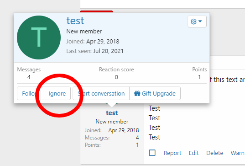The width and height of the screenshot is (245, 166).
Task: Click the gear icon in member card
Action: tap(193, 21)
